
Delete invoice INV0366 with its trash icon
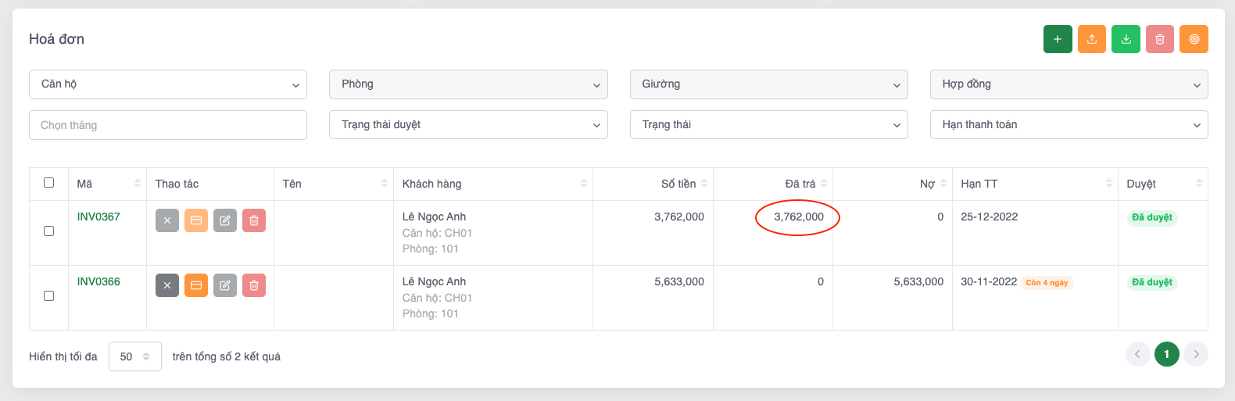[254, 285]
